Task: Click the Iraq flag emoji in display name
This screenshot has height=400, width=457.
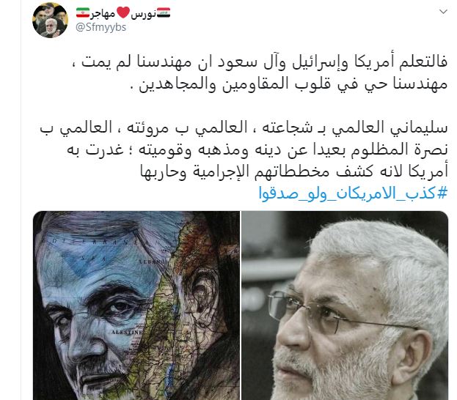Action: point(164,12)
